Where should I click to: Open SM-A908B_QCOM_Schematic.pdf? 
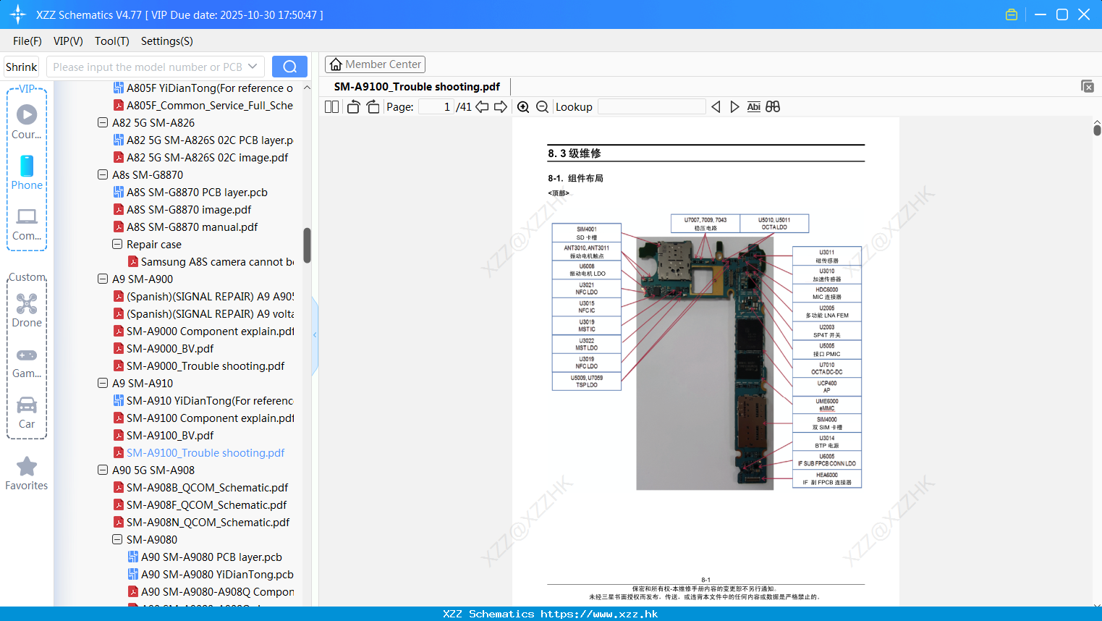tap(200, 487)
